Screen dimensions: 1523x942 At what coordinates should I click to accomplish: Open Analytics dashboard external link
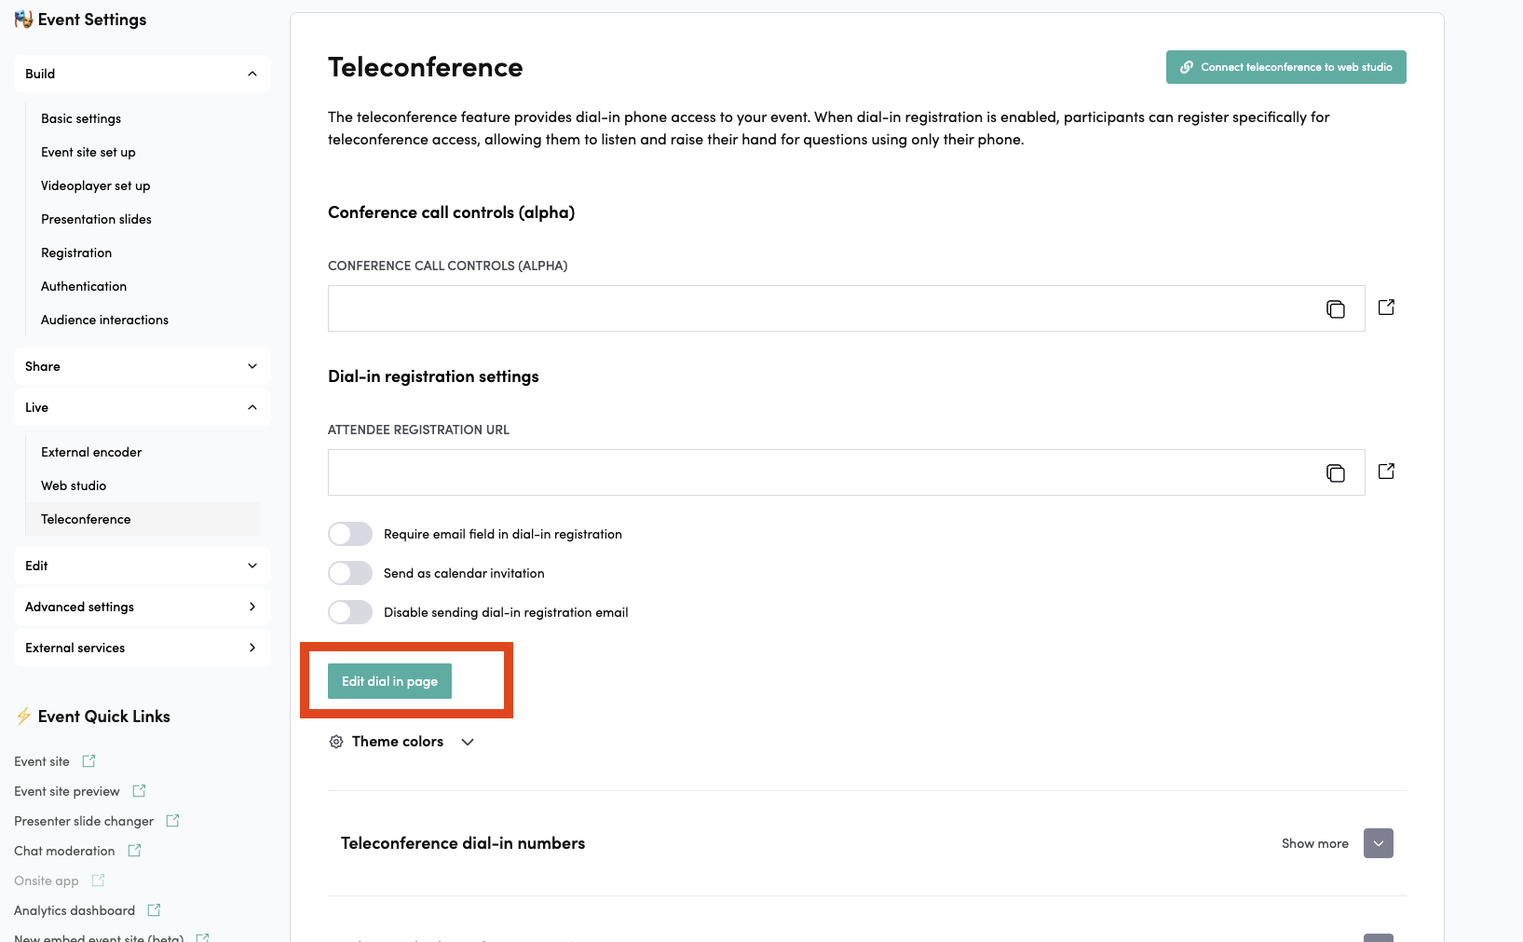pos(153,910)
